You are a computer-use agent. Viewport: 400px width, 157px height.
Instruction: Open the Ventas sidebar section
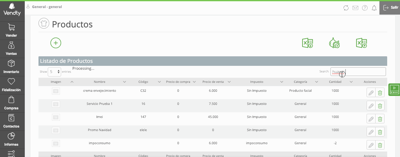point(11,49)
